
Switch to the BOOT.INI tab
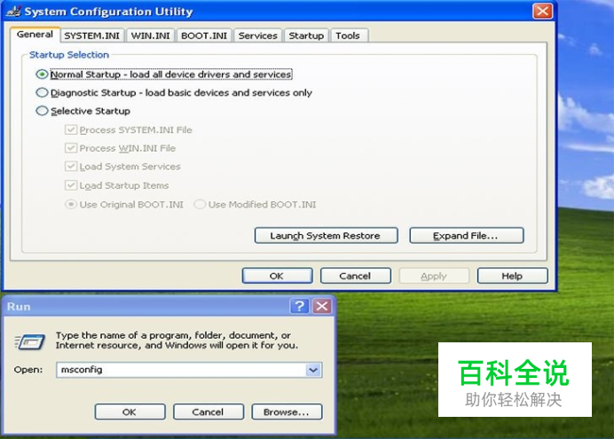coord(204,35)
